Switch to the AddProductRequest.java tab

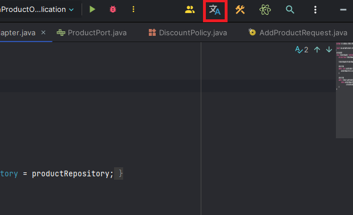click(298, 33)
